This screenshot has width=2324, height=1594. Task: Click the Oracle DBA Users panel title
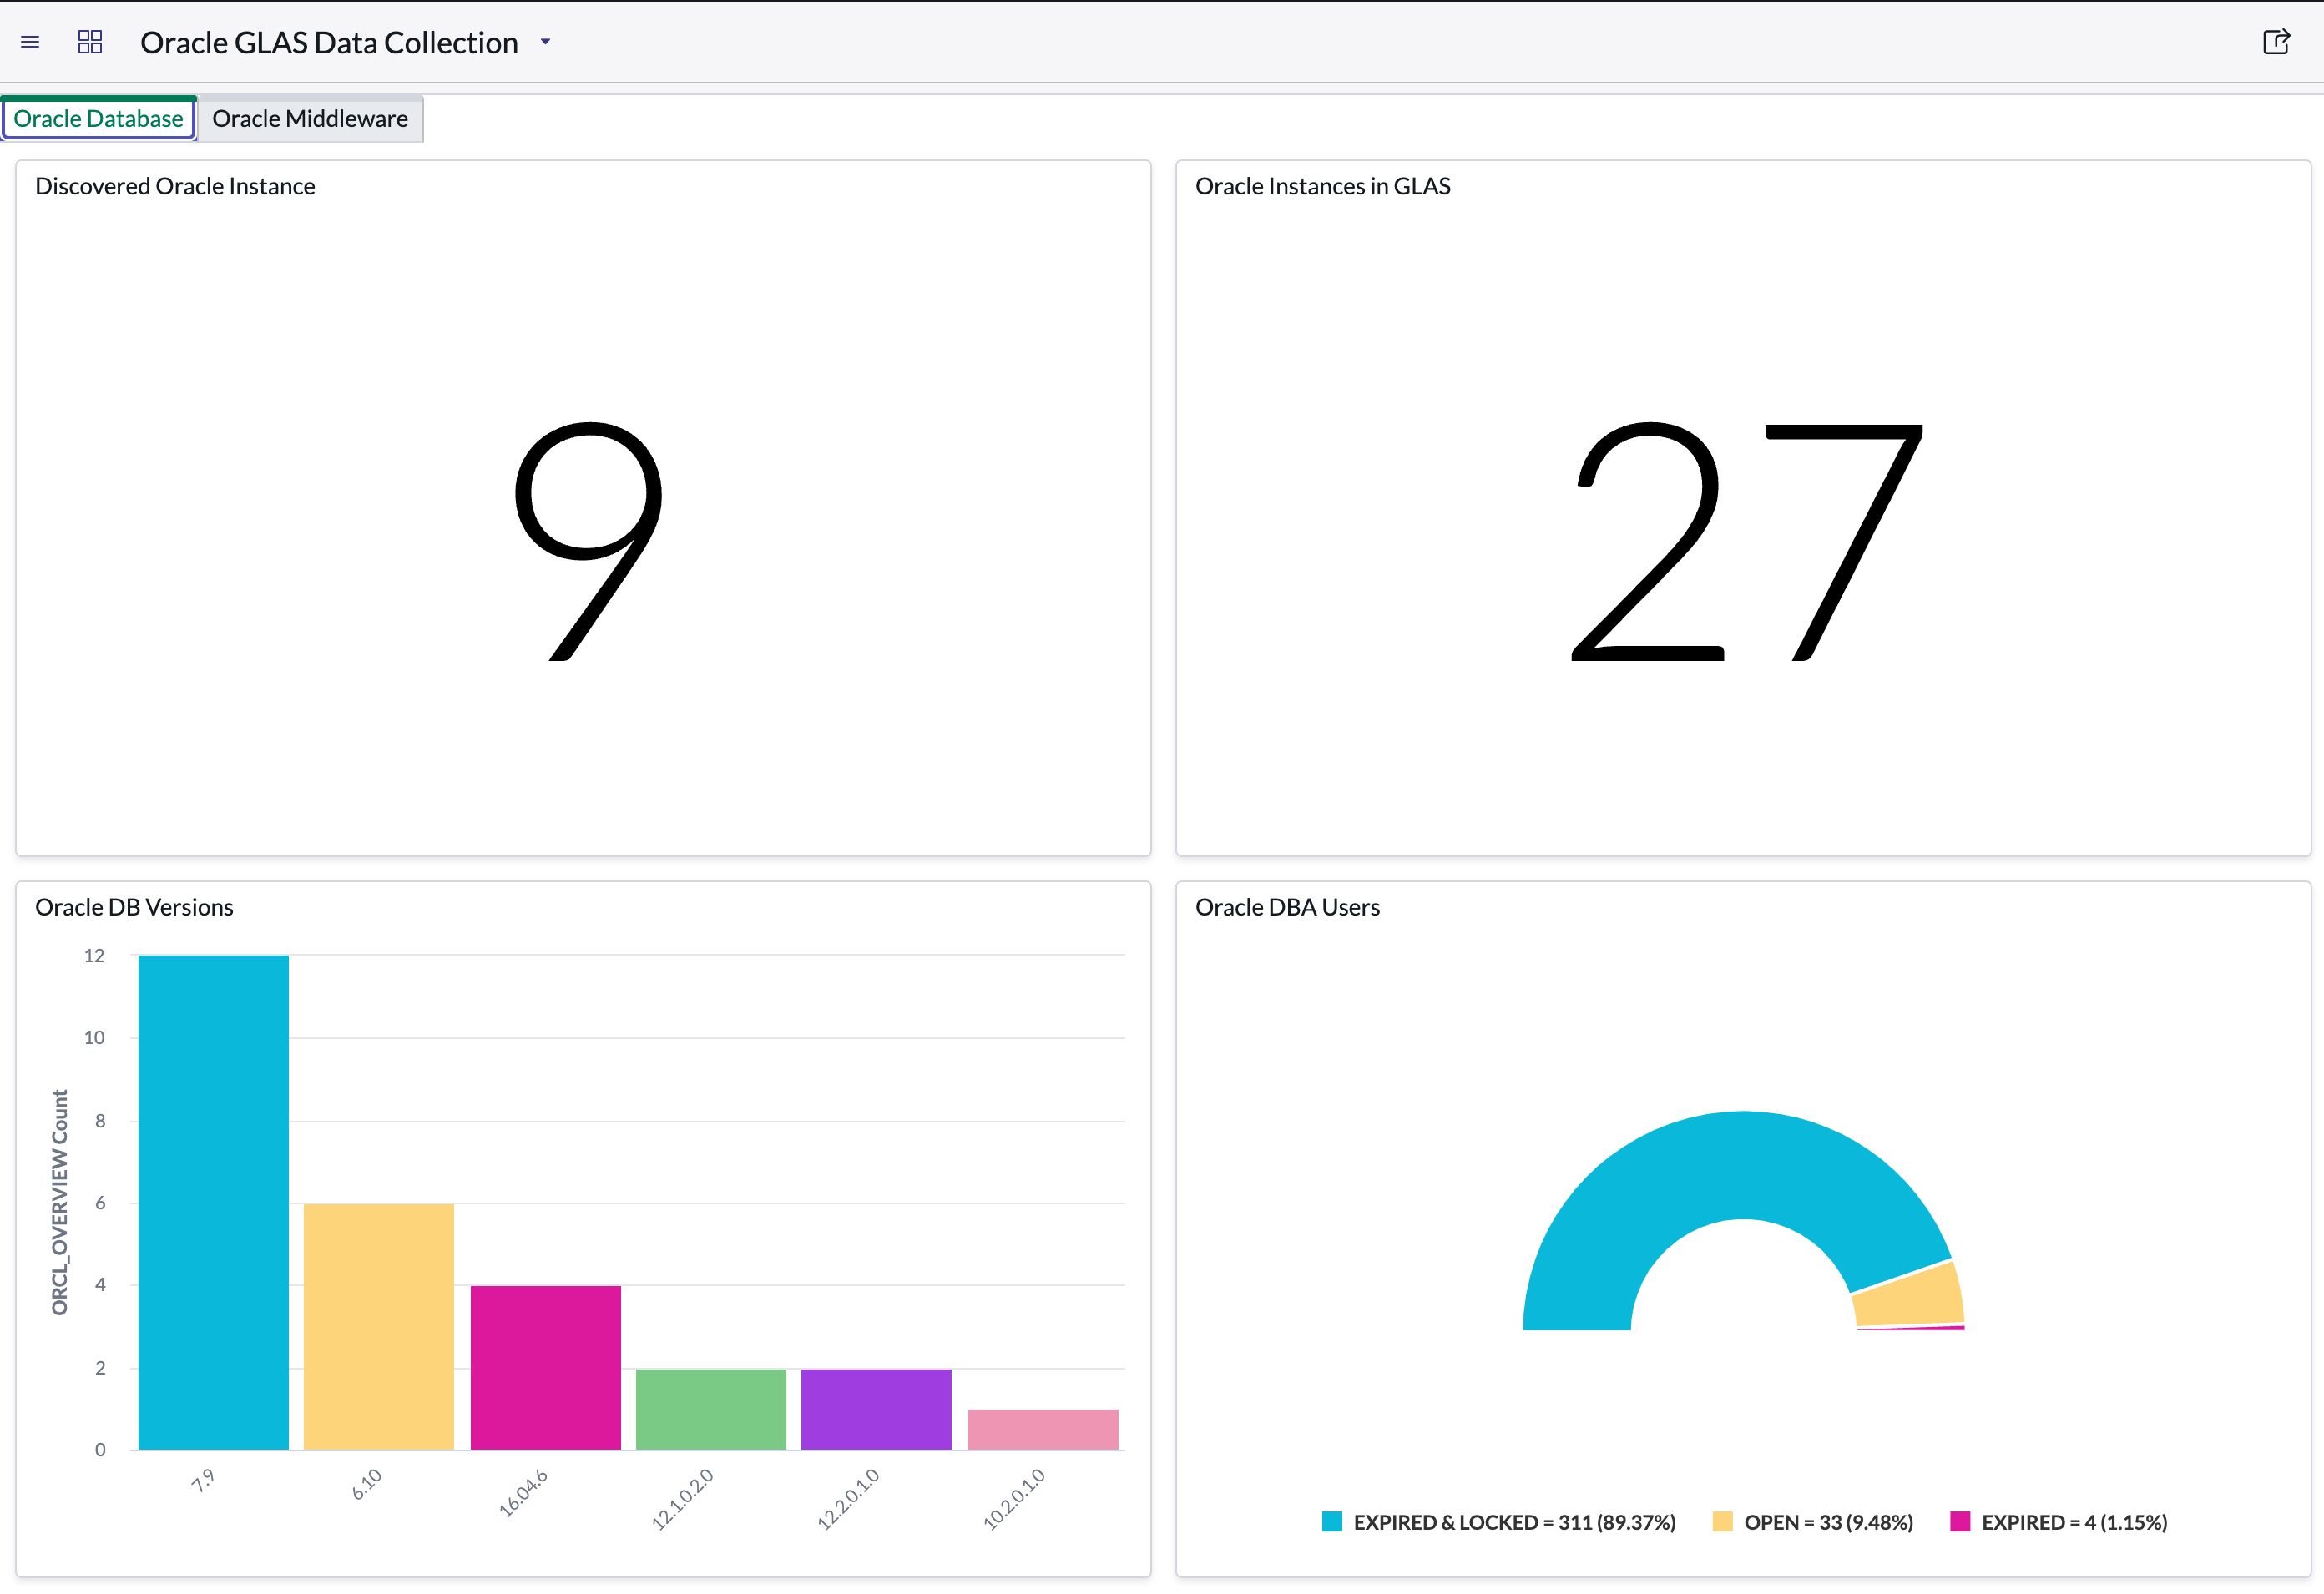[1287, 908]
